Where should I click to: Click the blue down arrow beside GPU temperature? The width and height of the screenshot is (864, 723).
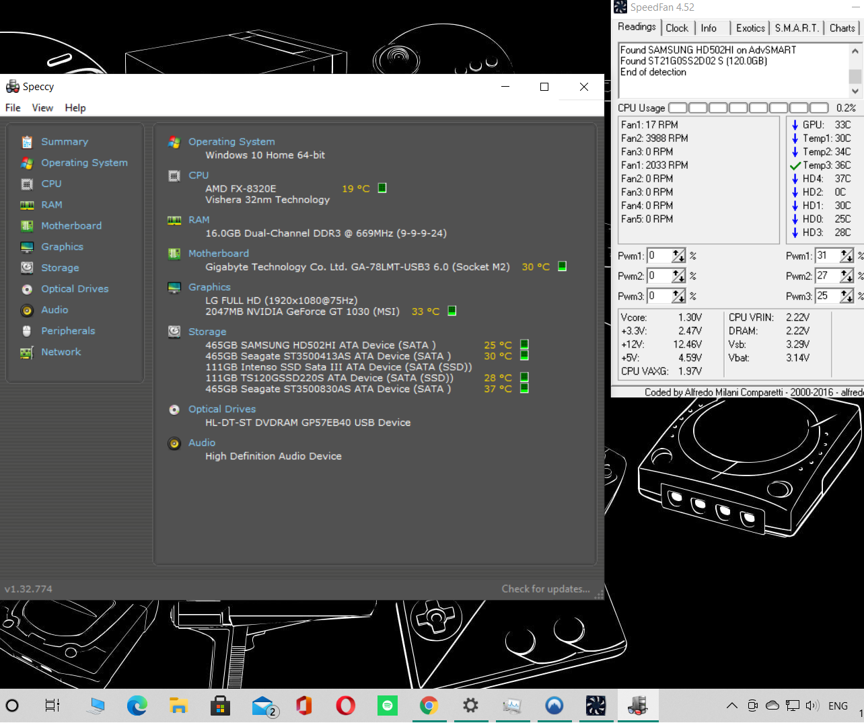(x=795, y=125)
